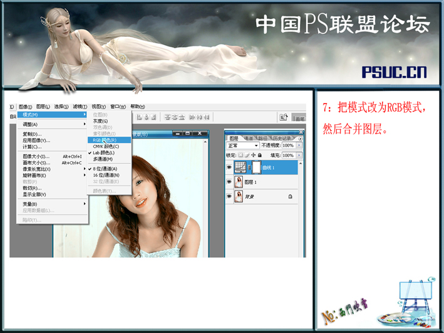
Task: Choose 多通道(M) mode
Action: pos(110,159)
